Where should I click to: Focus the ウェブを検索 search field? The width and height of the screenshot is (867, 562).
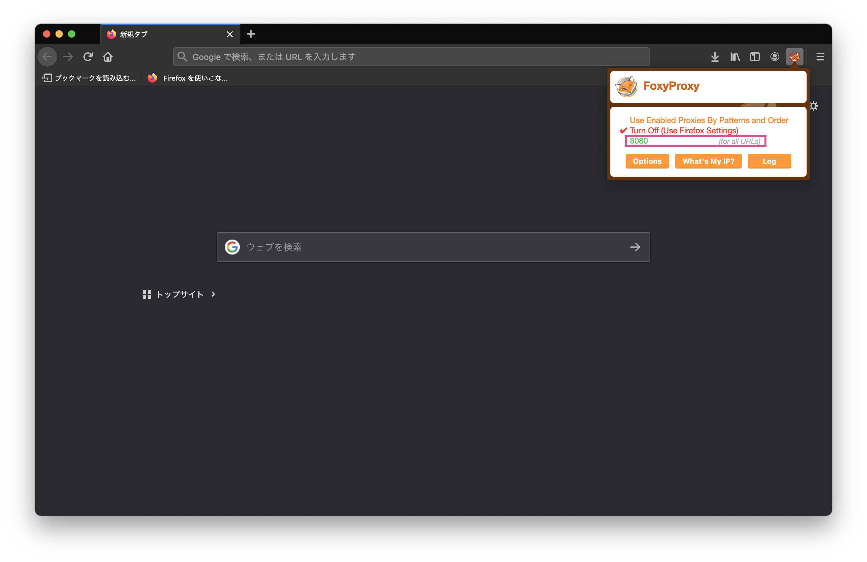tap(433, 247)
